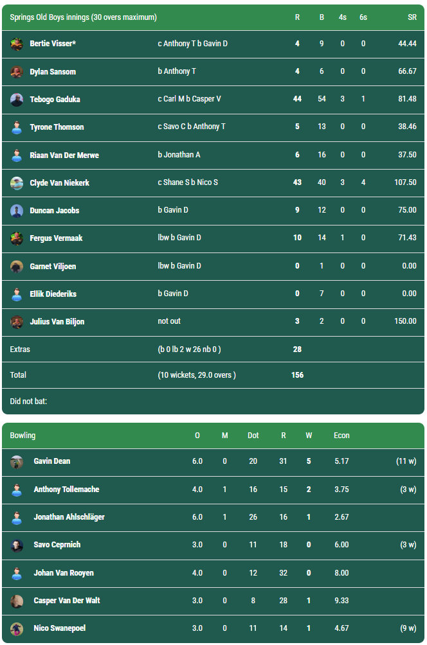Click Clyde Van Niekerk's avatar
427x645 pixels.
pyautogui.click(x=17, y=183)
